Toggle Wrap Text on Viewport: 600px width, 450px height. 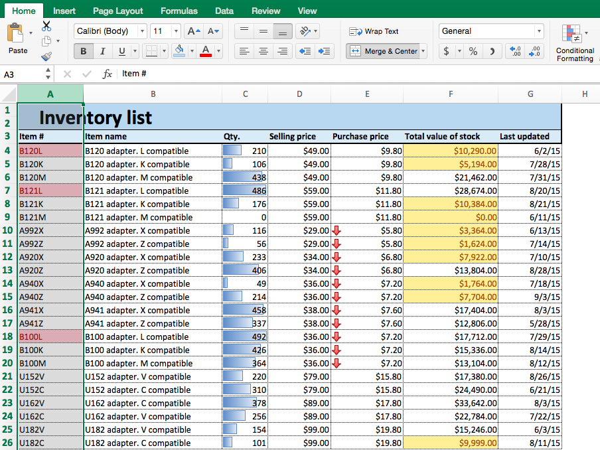click(374, 31)
